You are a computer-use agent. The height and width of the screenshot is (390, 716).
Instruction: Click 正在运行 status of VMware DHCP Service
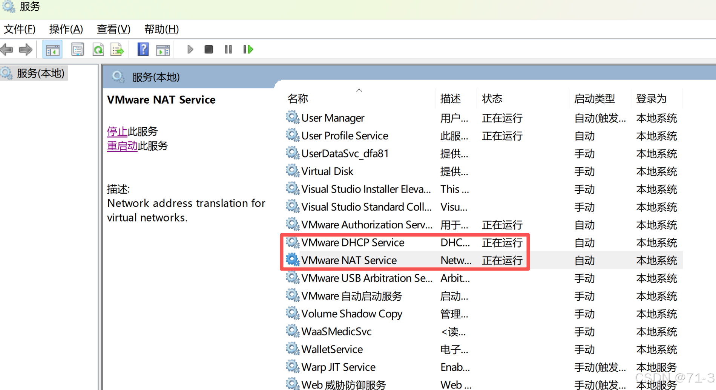point(502,243)
